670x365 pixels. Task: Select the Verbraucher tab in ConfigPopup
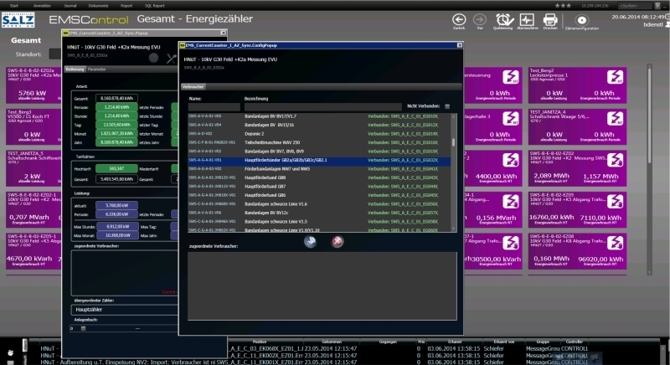(193, 87)
